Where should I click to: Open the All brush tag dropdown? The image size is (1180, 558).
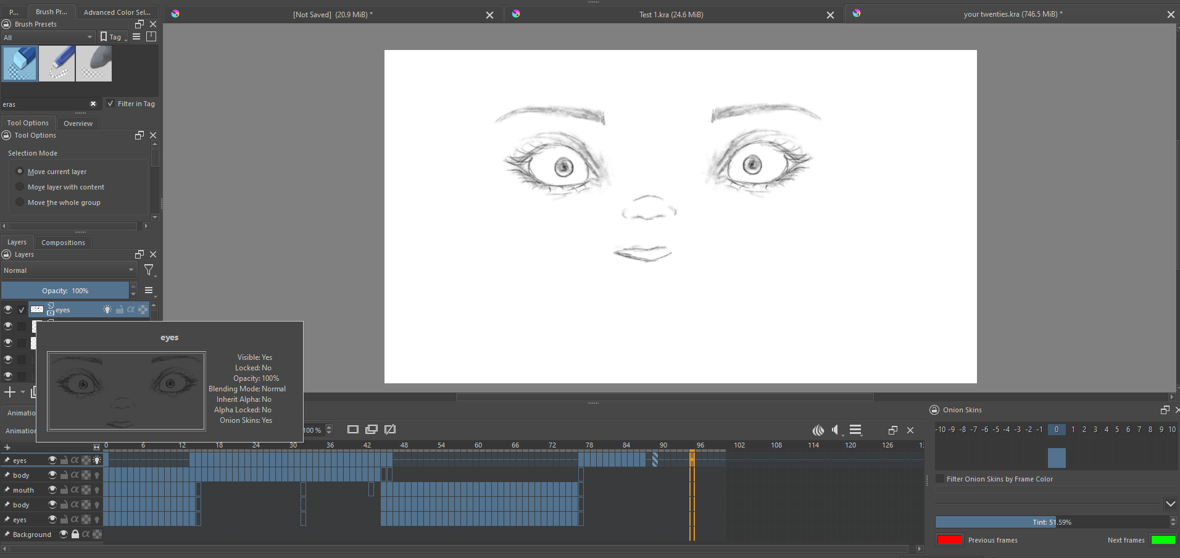pyautogui.click(x=48, y=38)
